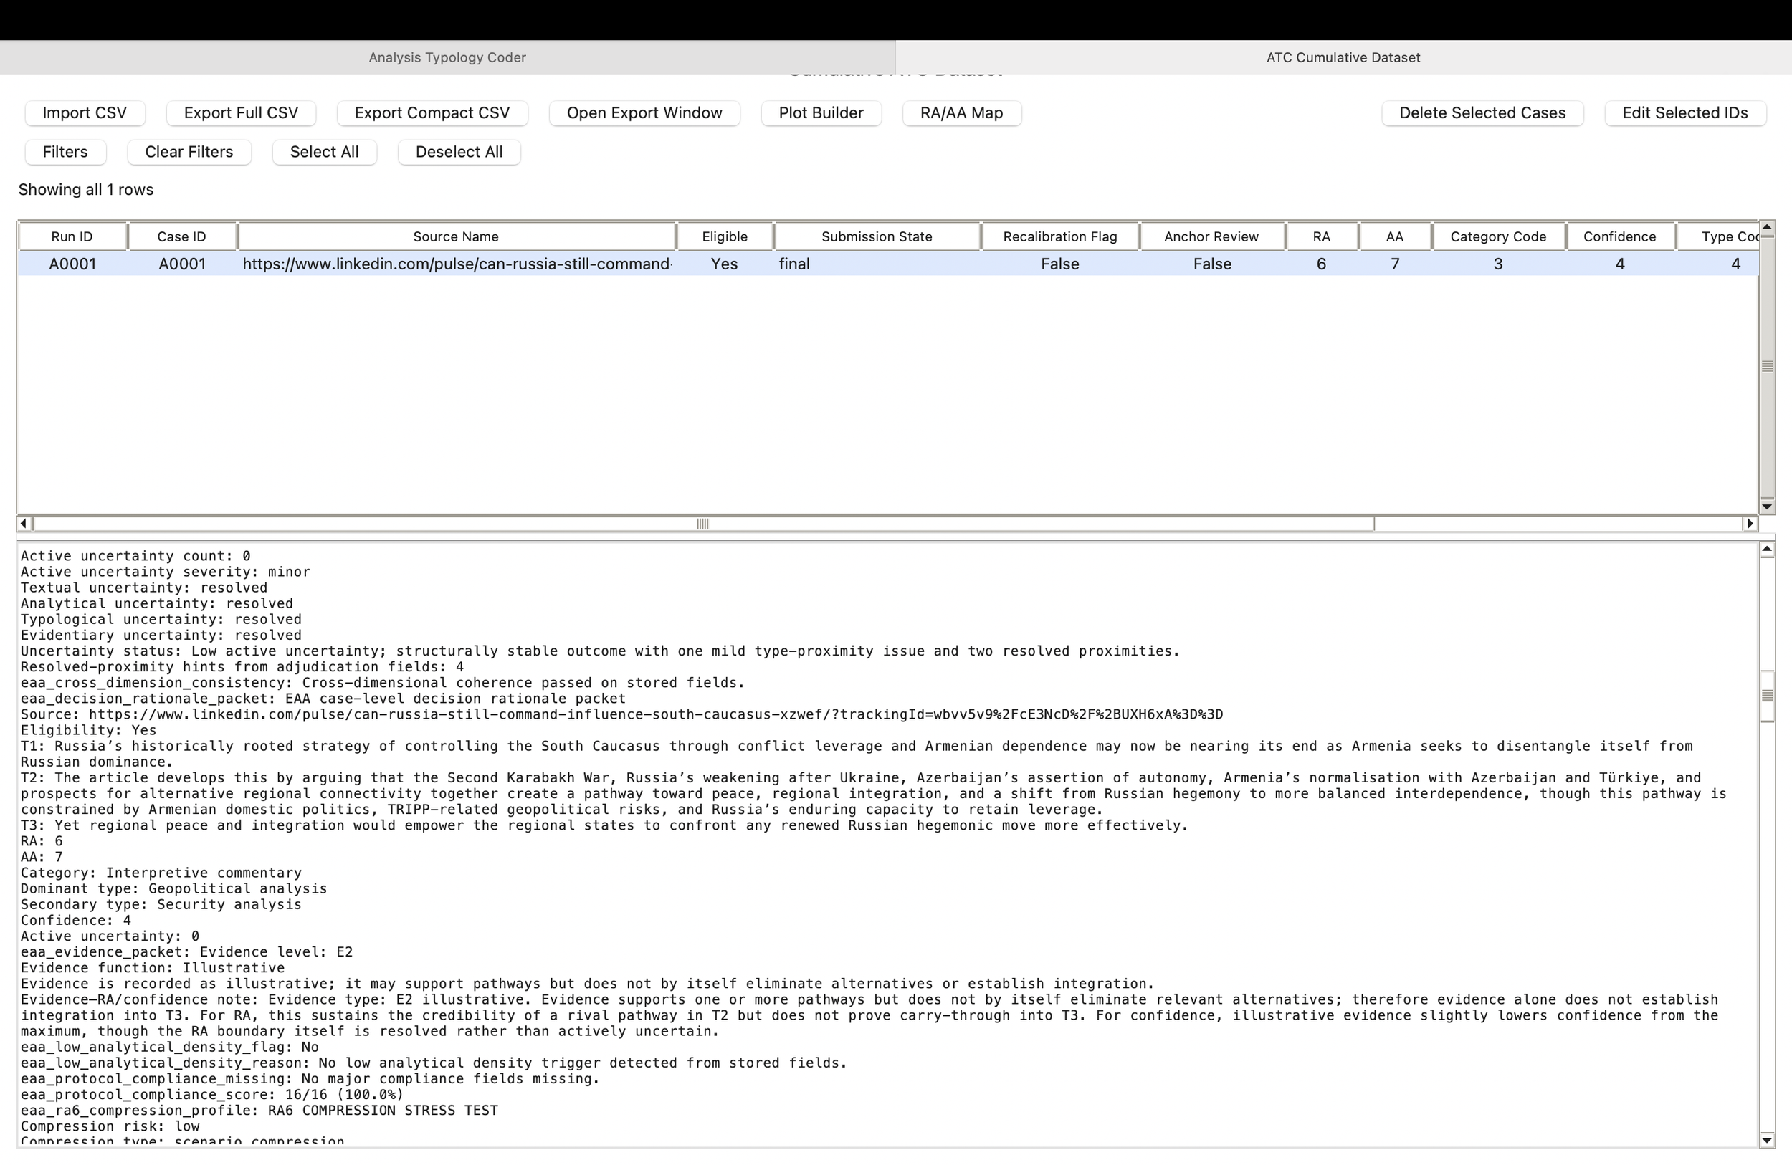Open the Filters panel
The width and height of the screenshot is (1792, 1165).
click(x=65, y=151)
